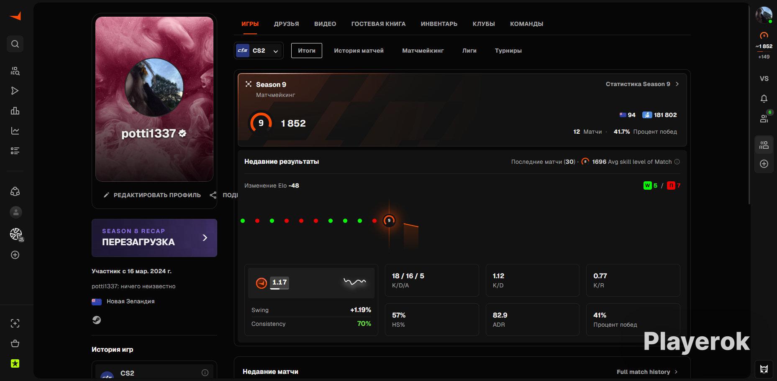Open the Steam account icon
777x381 pixels.
[97, 320]
